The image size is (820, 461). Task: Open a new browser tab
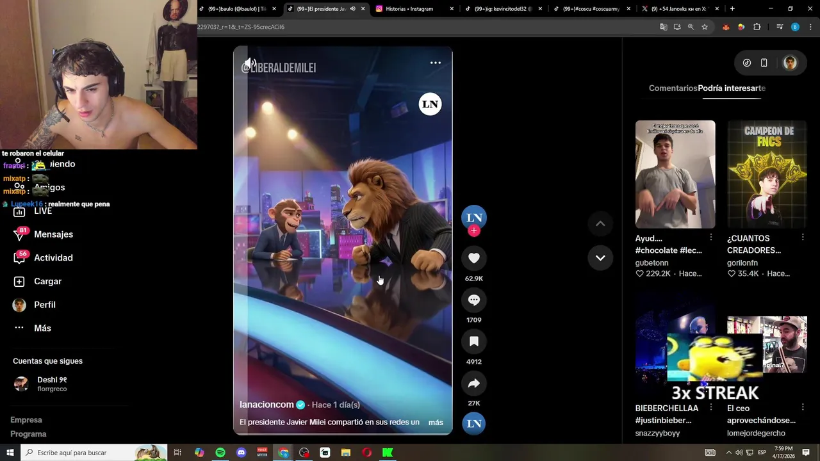click(x=732, y=9)
